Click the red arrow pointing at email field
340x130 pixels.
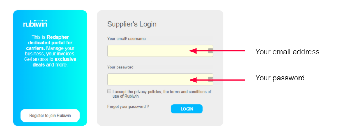click(216, 51)
